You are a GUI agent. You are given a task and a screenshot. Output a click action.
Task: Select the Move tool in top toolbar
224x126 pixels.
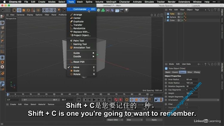coord(19,10)
